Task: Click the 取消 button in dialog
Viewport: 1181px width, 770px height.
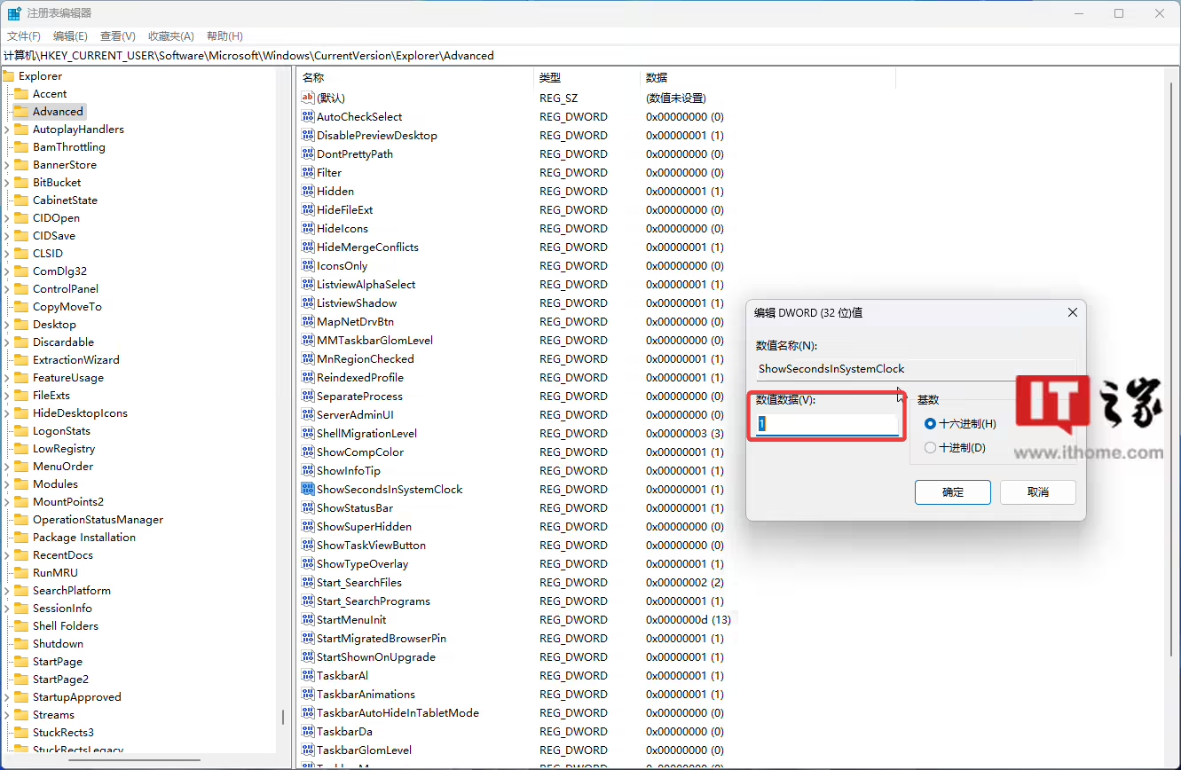Action: 1037,492
